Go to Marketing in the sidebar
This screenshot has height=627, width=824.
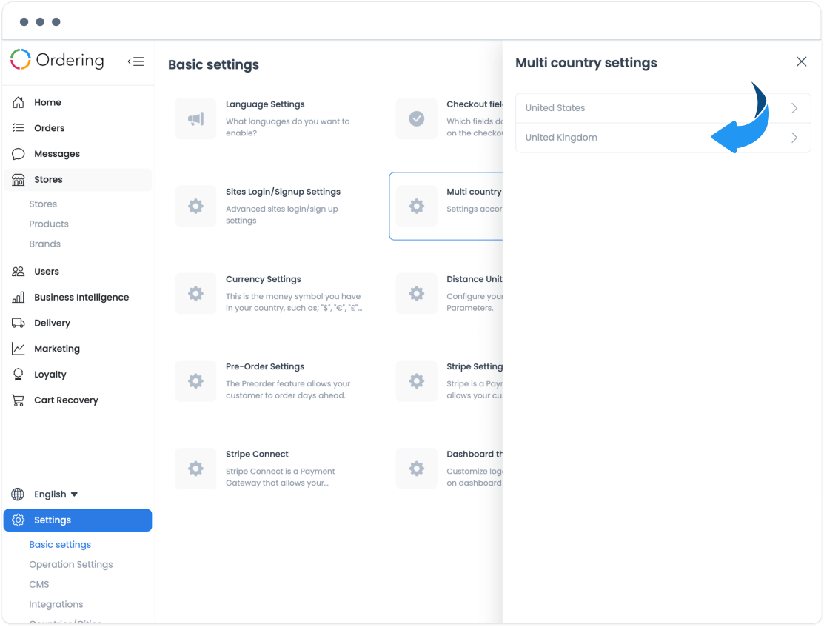pos(77,349)
